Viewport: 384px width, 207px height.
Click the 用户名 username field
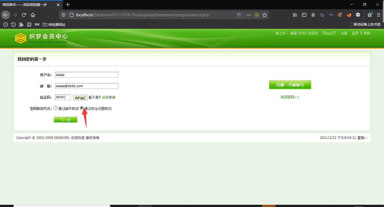(87, 75)
